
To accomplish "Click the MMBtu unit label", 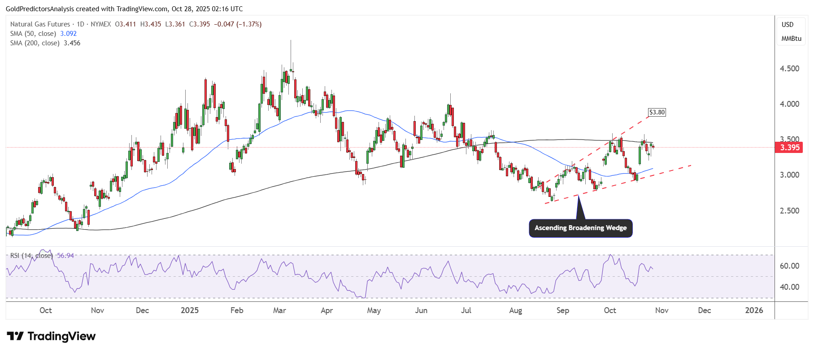I will coord(791,39).
